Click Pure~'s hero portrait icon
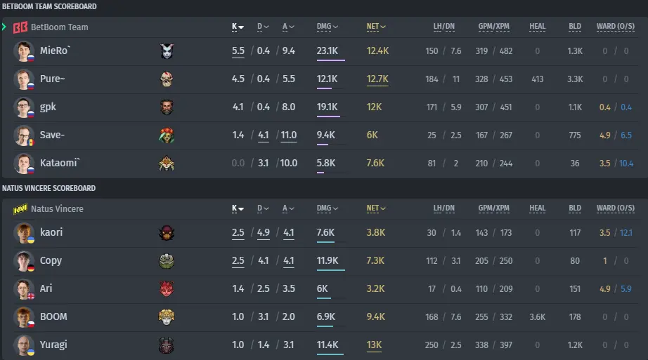Screen dimensions: 648x360 click(x=167, y=79)
